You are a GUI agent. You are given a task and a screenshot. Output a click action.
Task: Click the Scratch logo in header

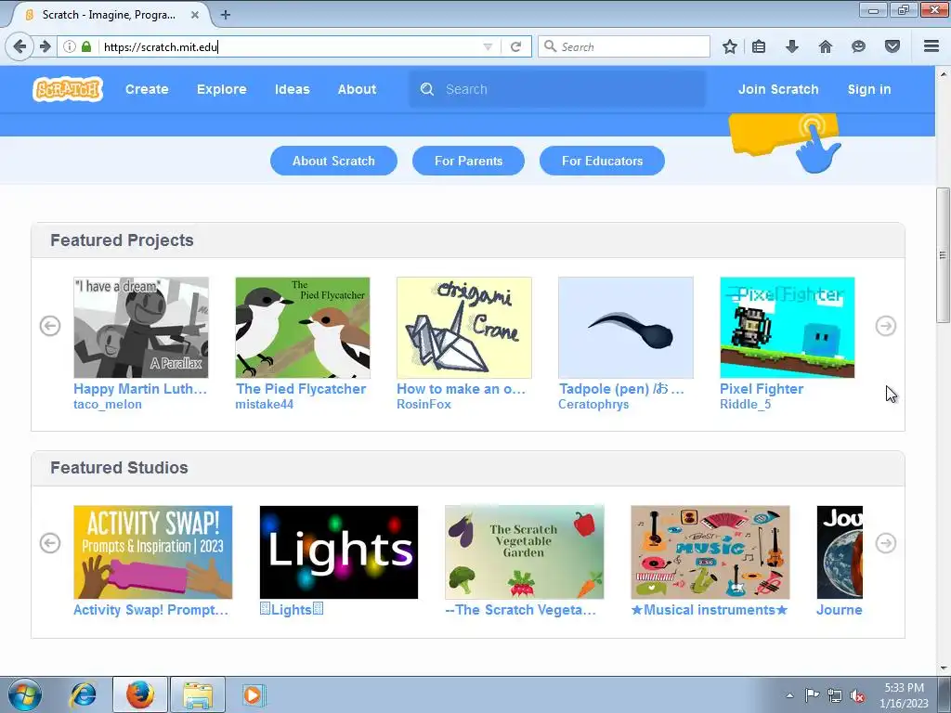[x=68, y=89]
